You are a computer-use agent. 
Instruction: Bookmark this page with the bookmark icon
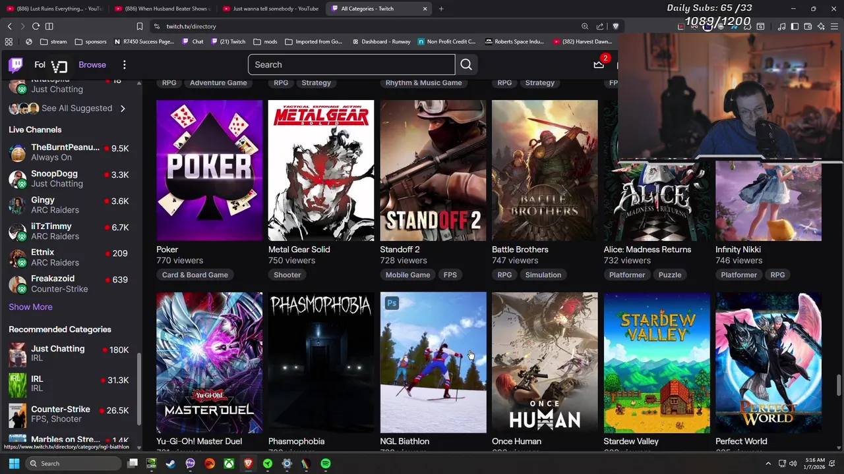click(139, 26)
